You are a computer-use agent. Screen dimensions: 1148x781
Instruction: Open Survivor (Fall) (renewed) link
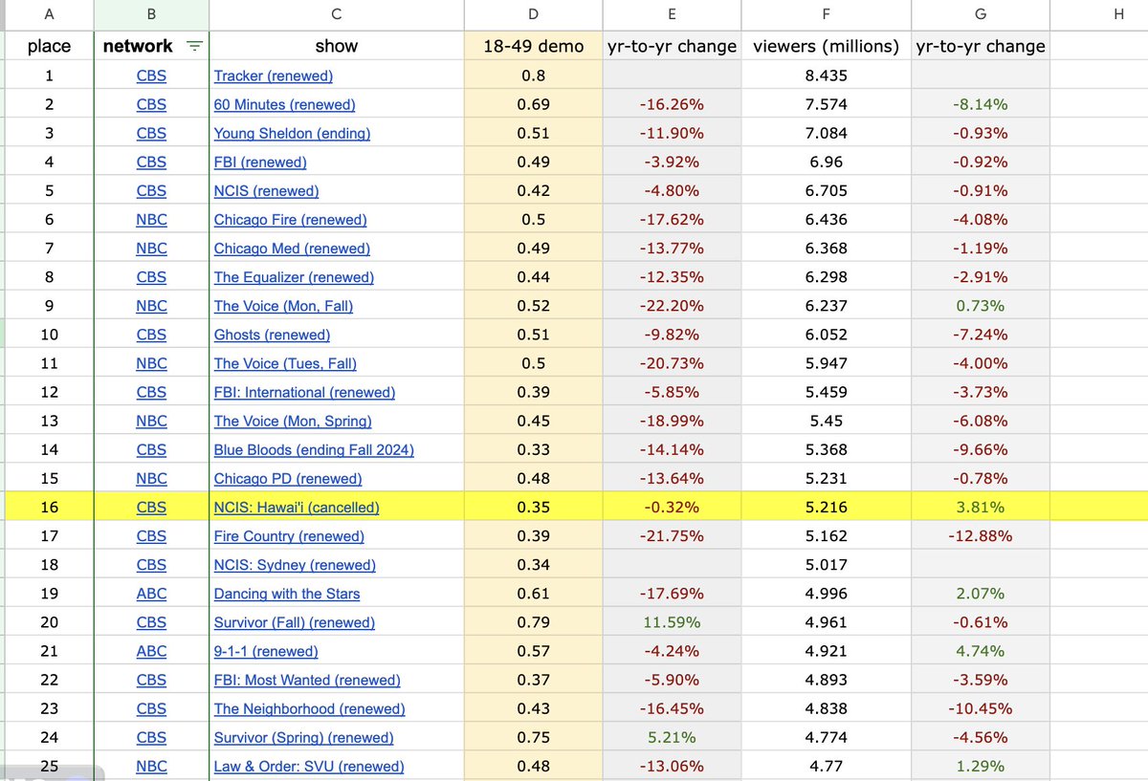pyautogui.click(x=295, y=622)
